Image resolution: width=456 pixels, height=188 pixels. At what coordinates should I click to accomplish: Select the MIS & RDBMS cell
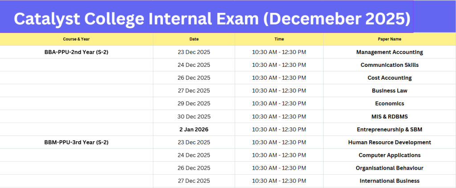coord(389,117)
